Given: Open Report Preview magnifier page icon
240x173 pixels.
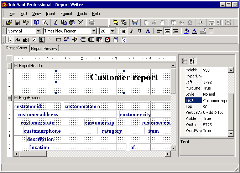Looking at the screenshot, I should click(45, 22).
